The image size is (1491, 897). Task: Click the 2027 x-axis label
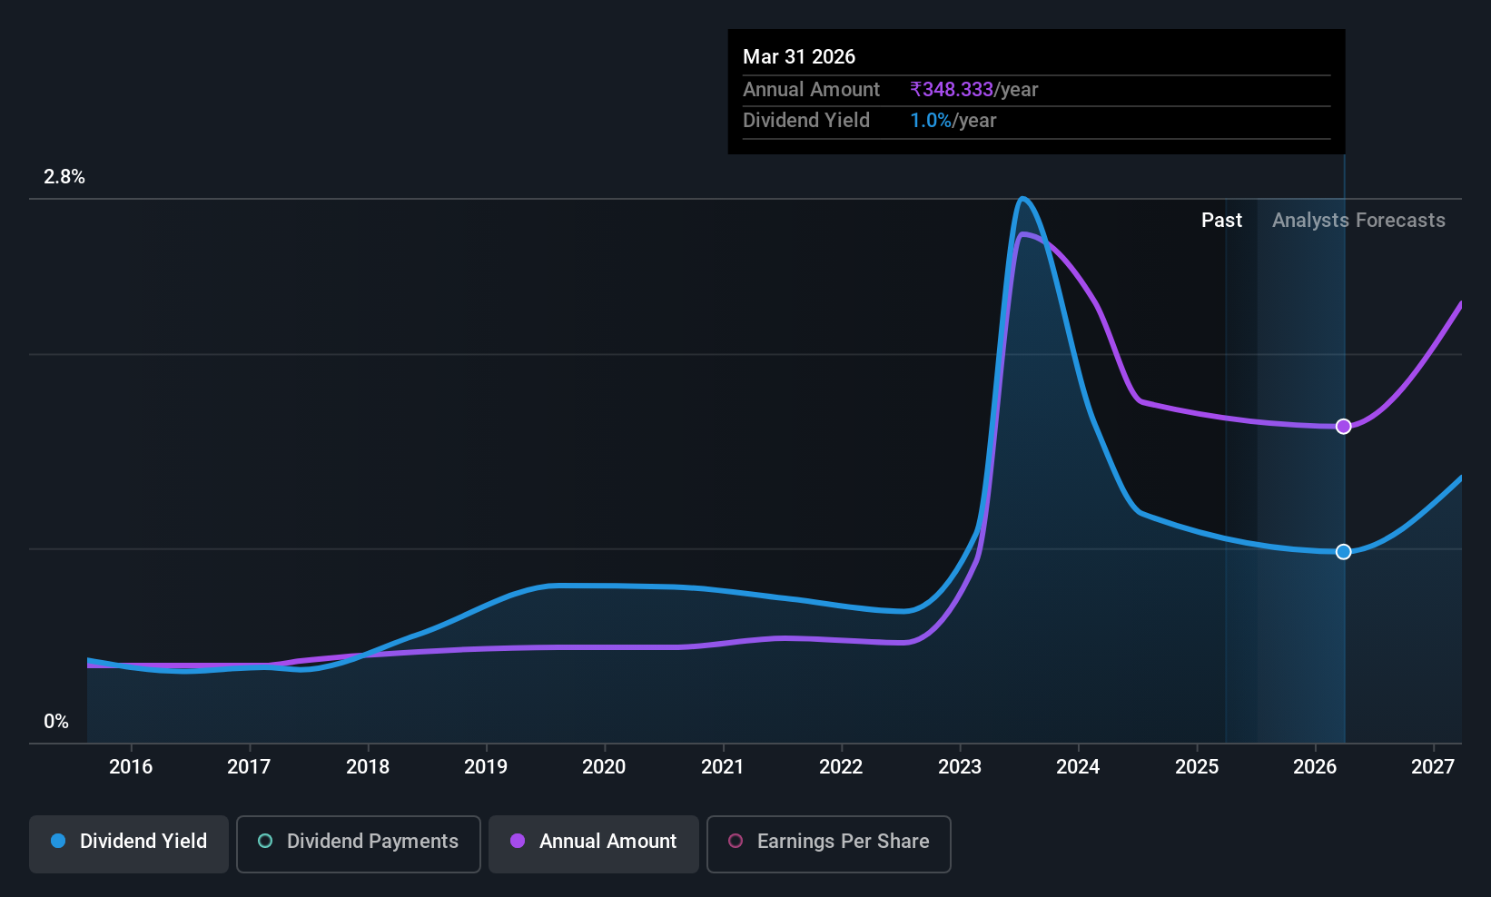coord(1433,767)
